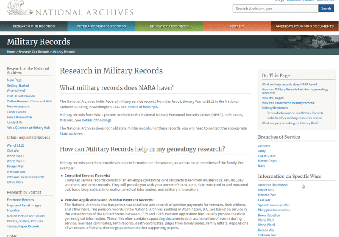Open the Getting Started sidebar link
Viewport: 339px width, 237px height.
click(18, 85)
